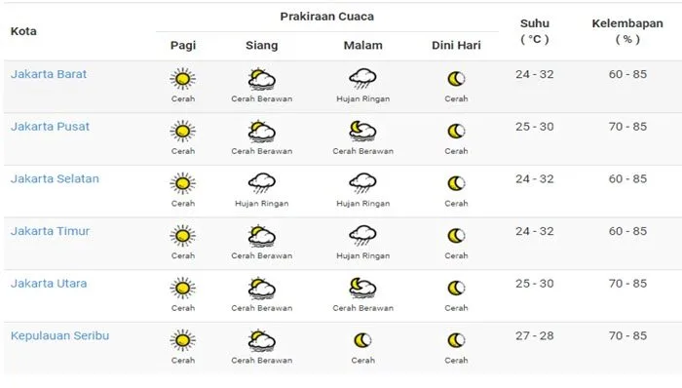This screenshot has width=682, height=388.
Task: Click the Pagi column header
Action: tap(183, 45)
